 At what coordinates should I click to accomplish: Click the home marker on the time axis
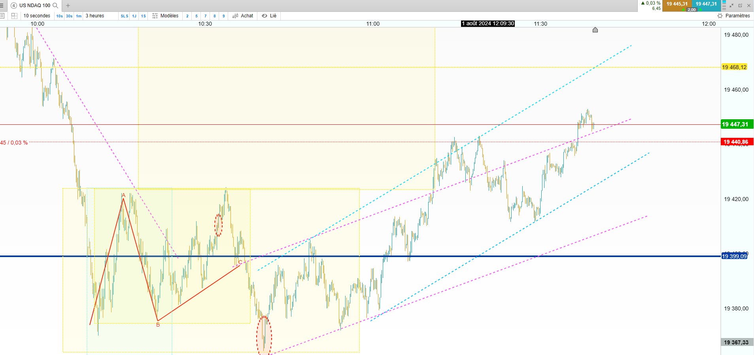coord(595,30)
